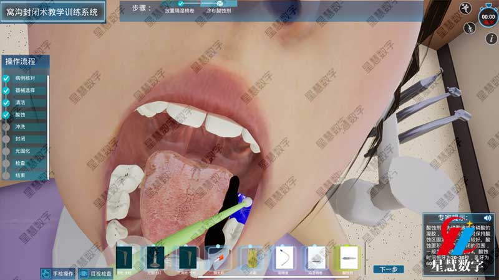Click the upper round figure icon
The image size is (499, 280).
[465, 8]
